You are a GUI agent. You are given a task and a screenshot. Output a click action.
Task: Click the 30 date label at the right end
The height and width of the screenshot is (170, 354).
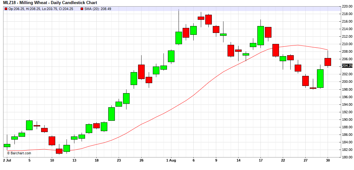(328, 160)
